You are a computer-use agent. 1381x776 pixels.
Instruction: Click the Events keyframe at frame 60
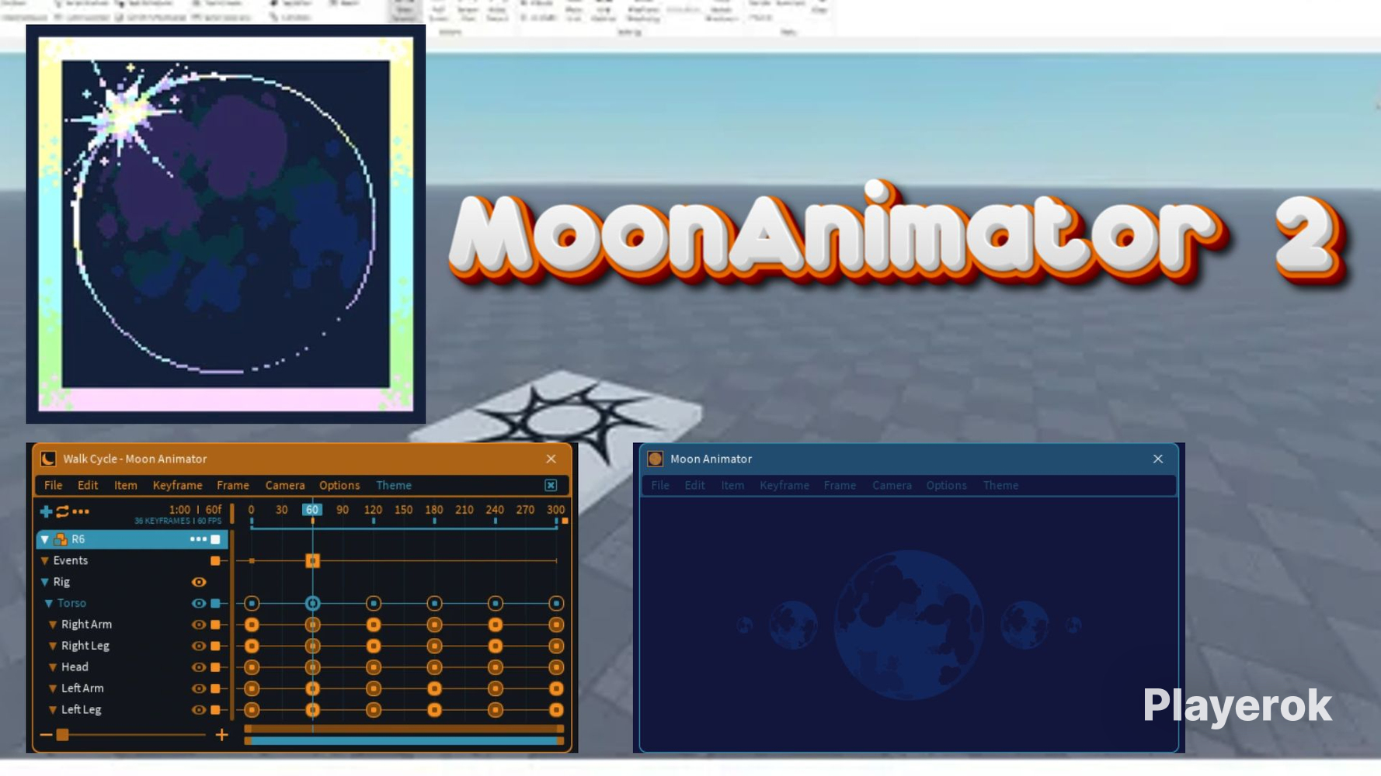(x=312, y=560)
